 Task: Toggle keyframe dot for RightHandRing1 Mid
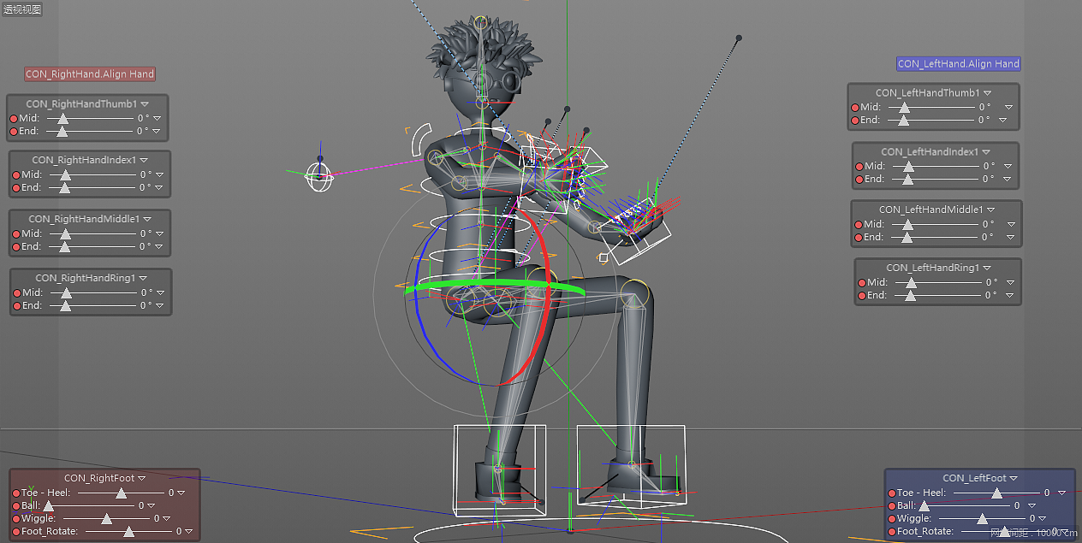16,292
